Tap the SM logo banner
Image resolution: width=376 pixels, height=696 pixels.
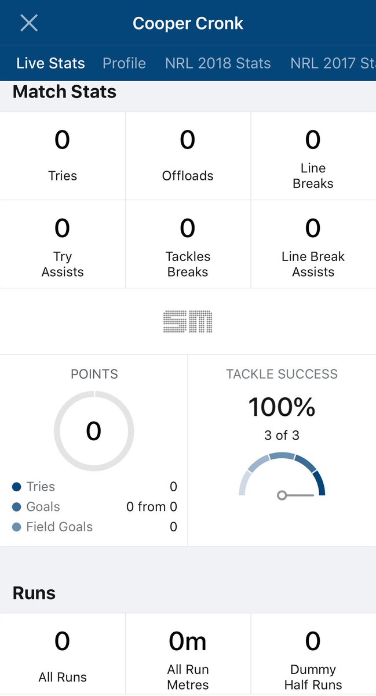(x=188, y=321)
